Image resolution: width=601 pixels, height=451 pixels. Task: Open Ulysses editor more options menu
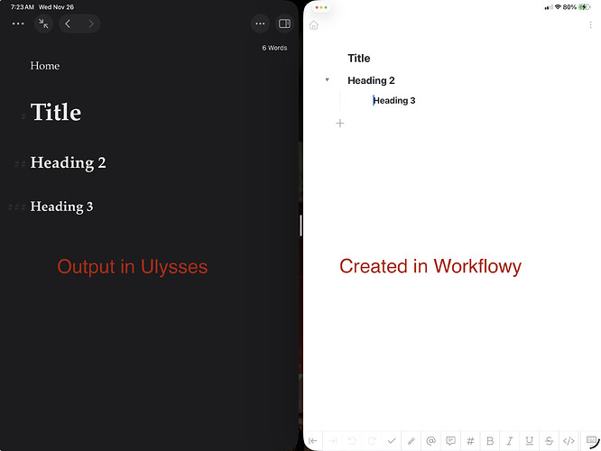pyautogui.click(x=260, y=23)
